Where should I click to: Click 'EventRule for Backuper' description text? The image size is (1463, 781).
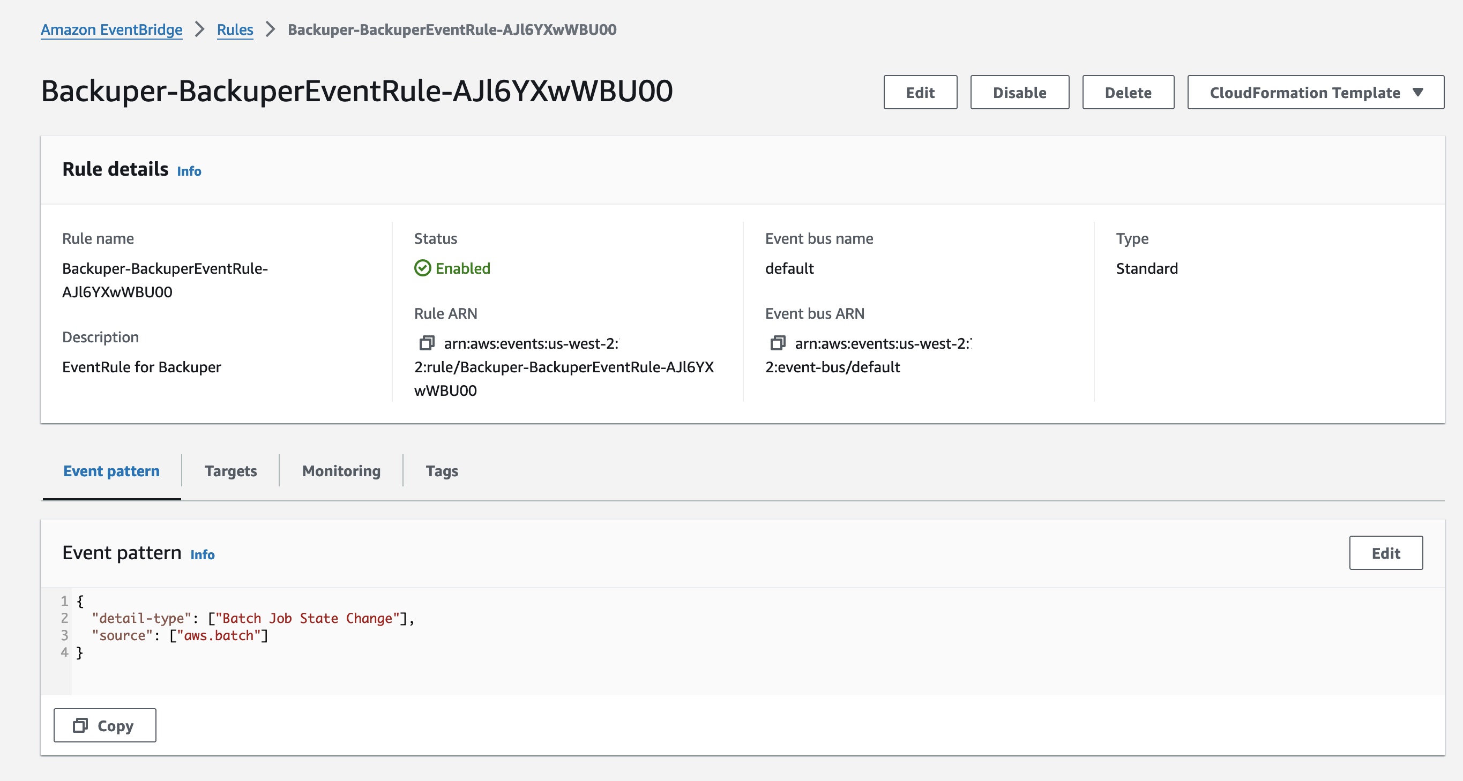click(x=141, y=367)
